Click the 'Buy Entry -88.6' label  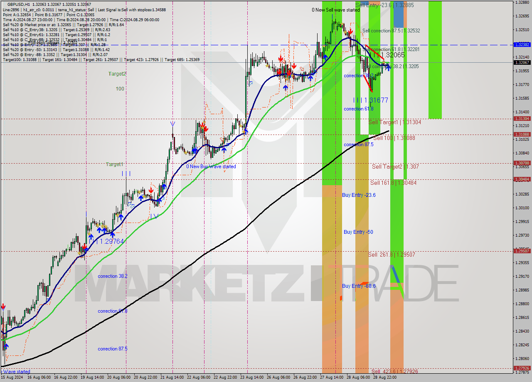(359, 286)
